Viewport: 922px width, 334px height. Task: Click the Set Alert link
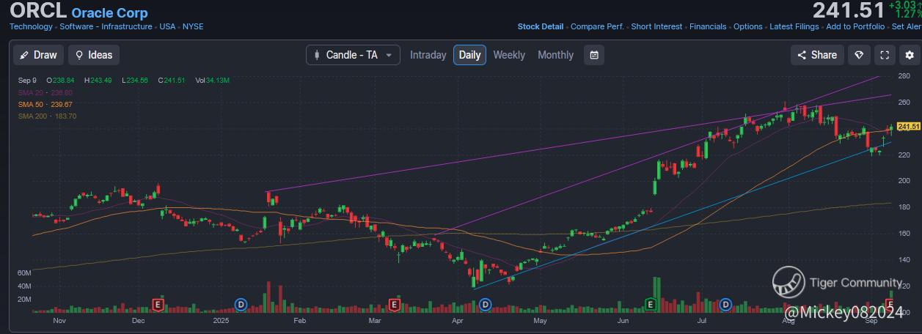coord(907,26)
